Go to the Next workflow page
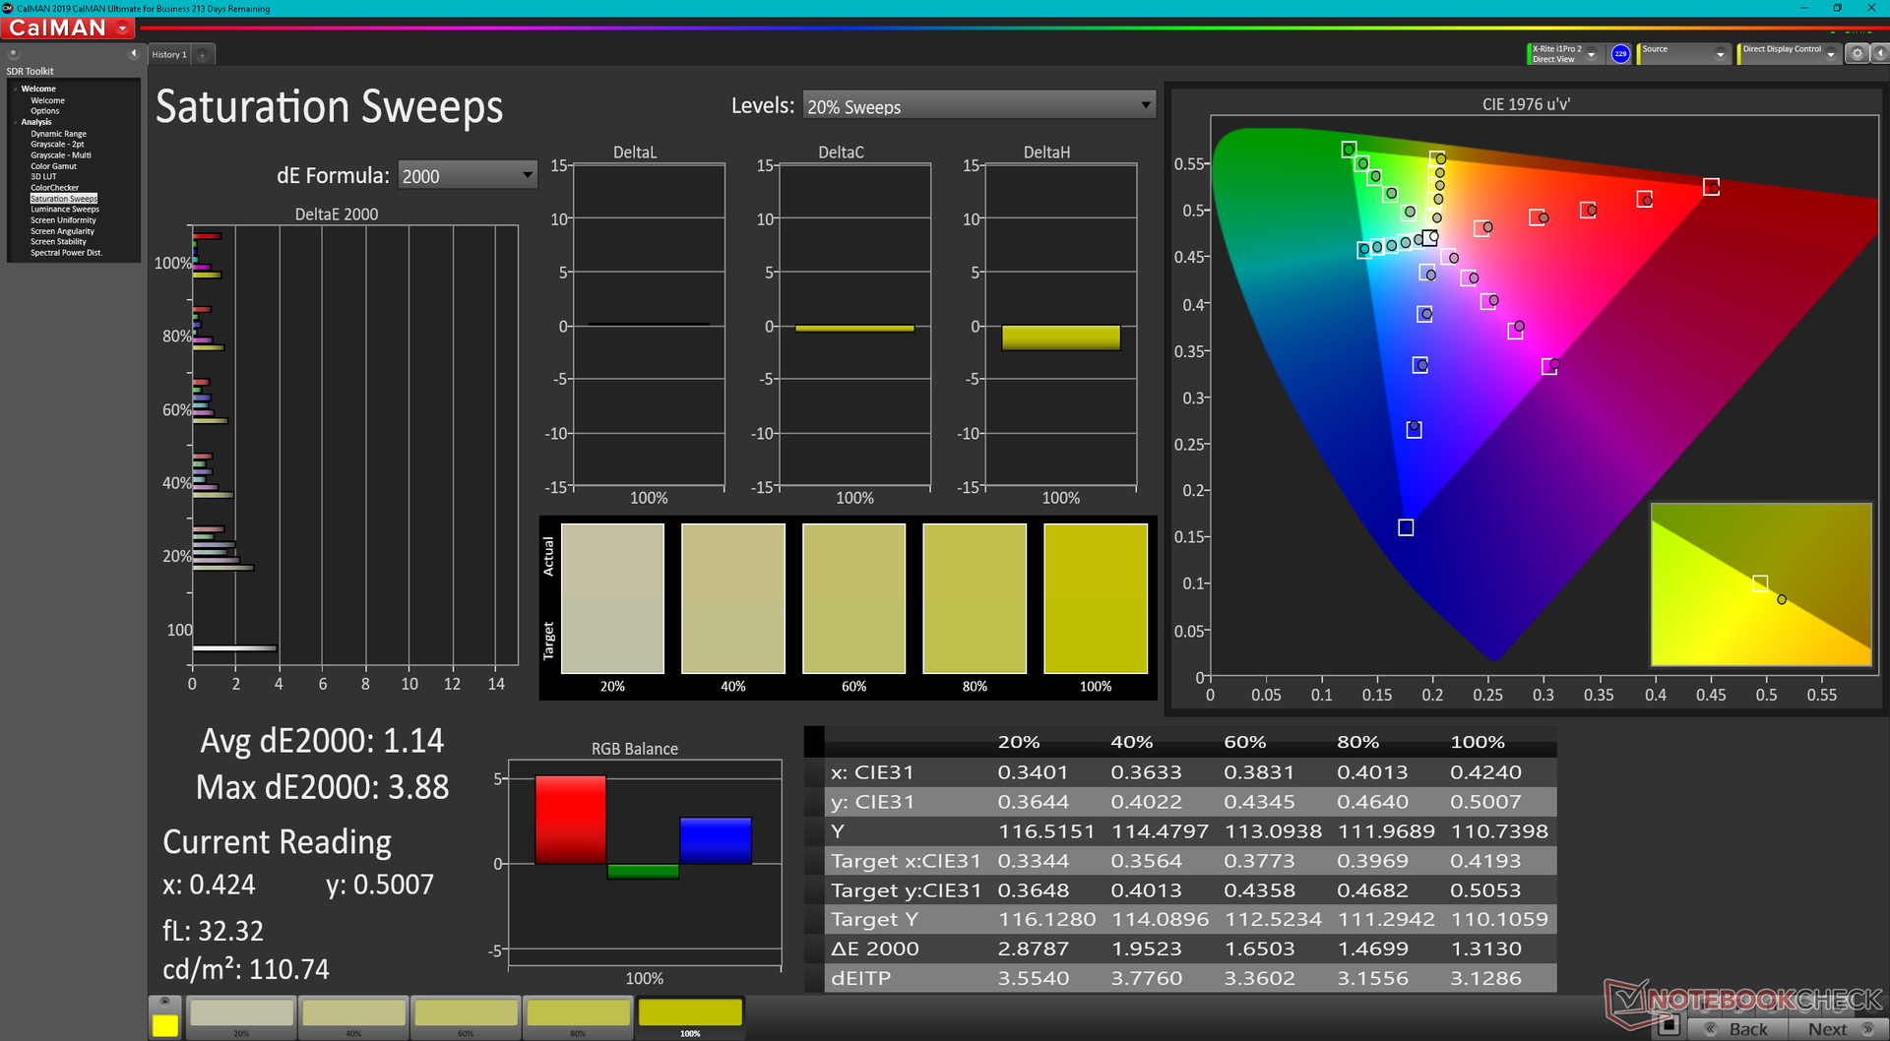 (1838, 1029)
